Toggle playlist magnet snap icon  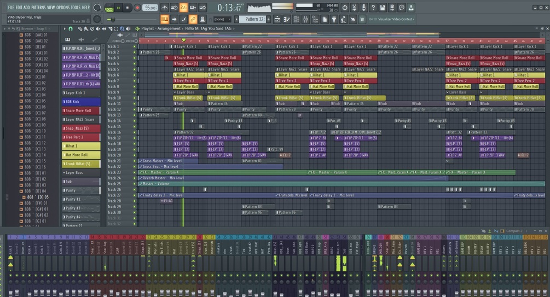(x=71, y=29)
